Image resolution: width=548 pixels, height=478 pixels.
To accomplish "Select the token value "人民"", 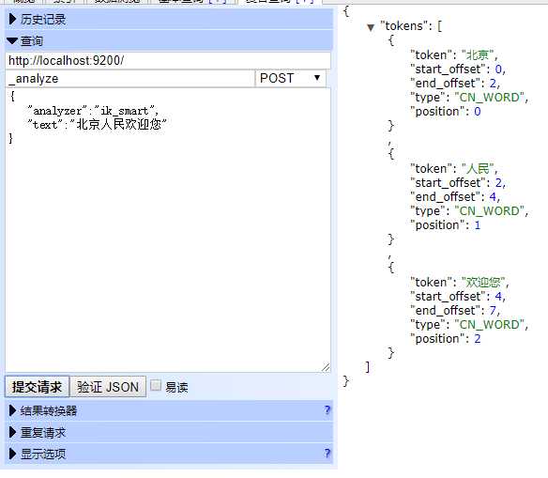I will [x=478, y=168].
